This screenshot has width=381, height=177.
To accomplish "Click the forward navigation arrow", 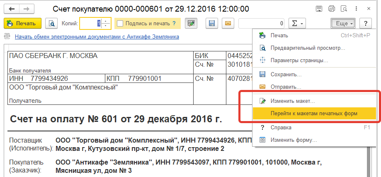I will click(27, 9).
